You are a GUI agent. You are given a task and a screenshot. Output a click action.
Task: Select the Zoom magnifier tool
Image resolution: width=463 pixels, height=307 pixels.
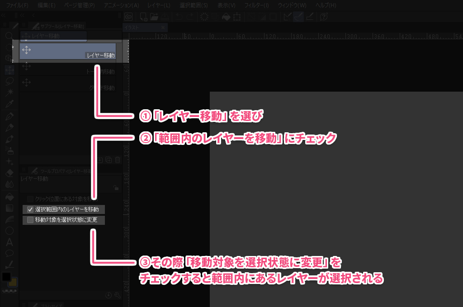[x=9, y=36]
